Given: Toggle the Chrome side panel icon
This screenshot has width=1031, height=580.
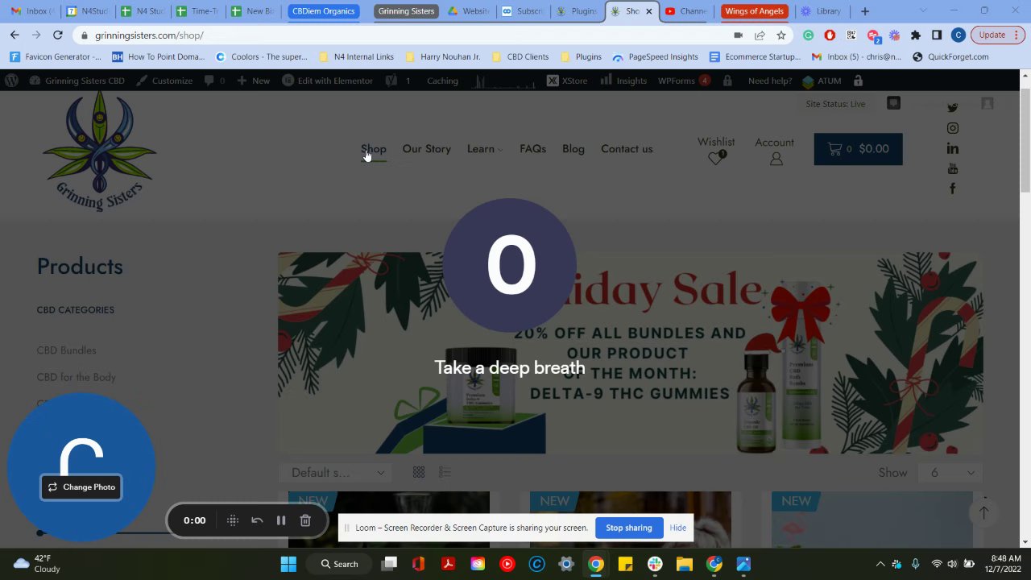Looking at the screenshot, I should (937, 35).
